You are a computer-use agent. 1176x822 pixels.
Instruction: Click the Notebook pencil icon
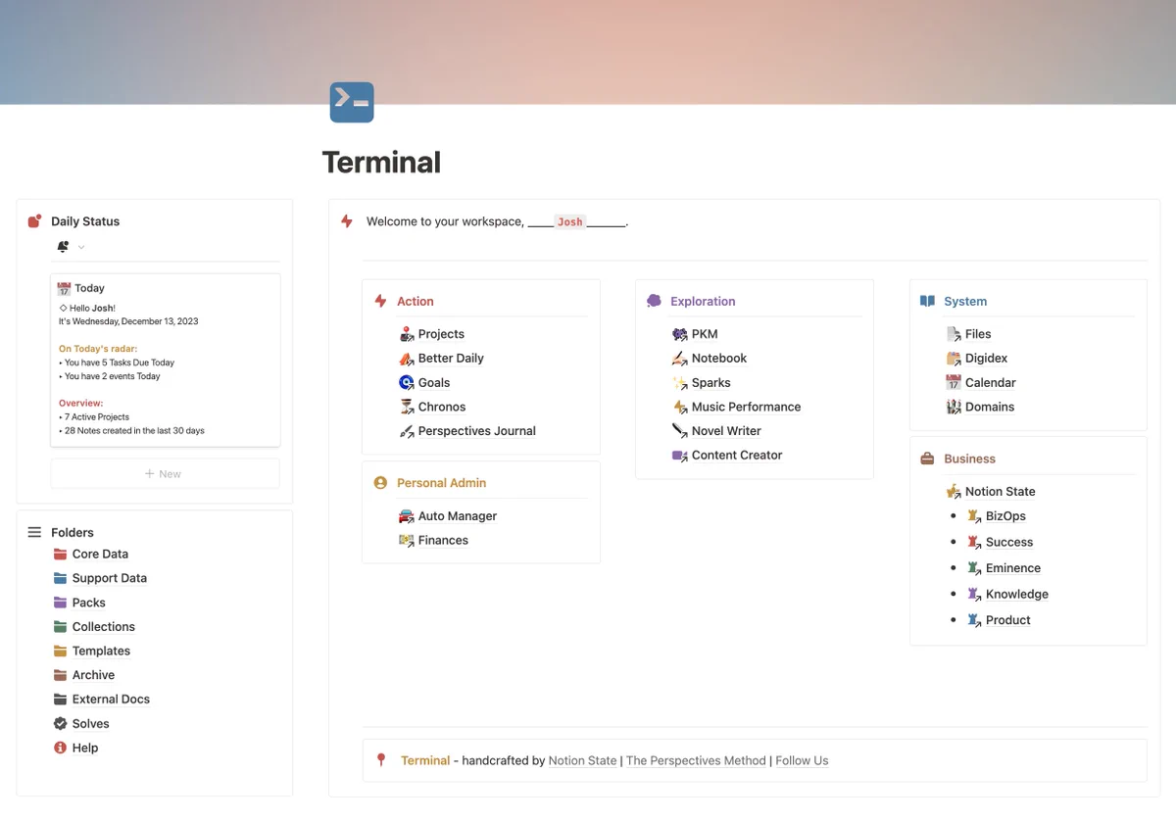[680, 359]
